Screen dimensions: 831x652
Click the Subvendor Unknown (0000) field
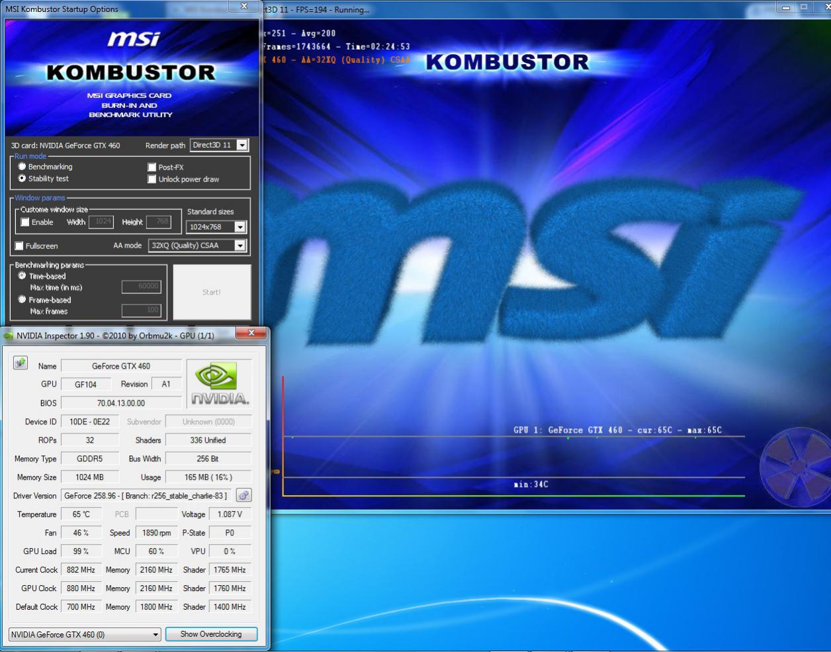208,422
